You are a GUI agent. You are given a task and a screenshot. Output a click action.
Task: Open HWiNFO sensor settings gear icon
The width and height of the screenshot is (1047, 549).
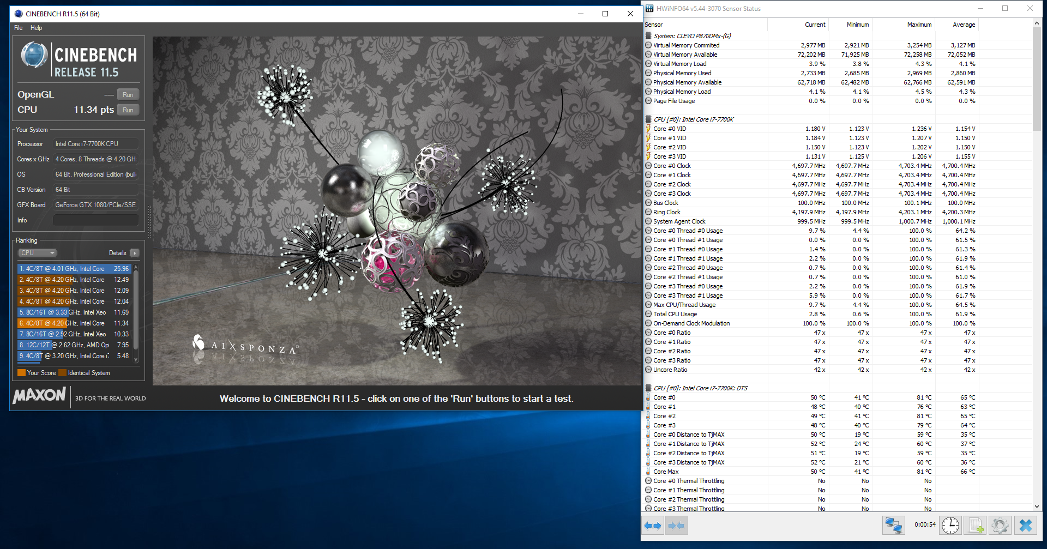pos(1000,526)
